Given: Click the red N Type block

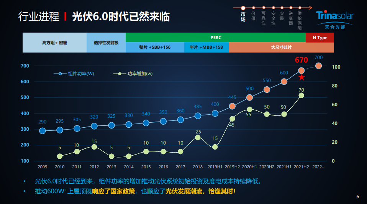Looking at the screenshot, I should coord(320,38).
